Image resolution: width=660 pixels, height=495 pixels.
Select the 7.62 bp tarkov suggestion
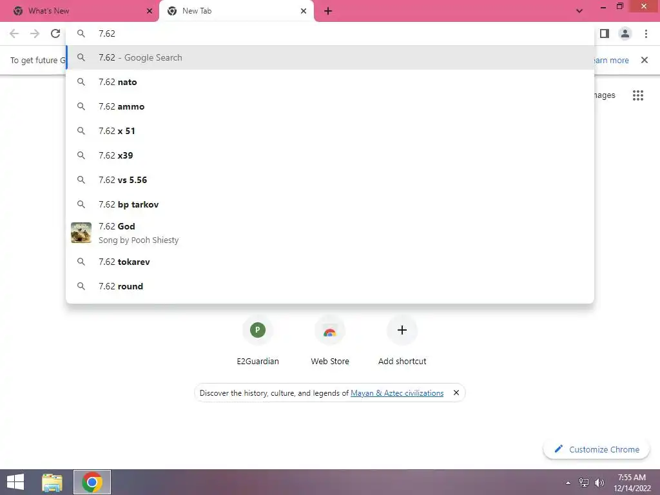[x=330, y=204]
